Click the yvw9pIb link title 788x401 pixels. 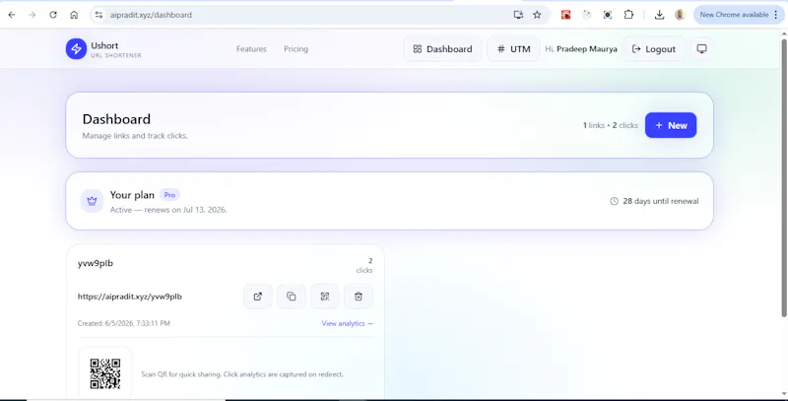point(96,263)
